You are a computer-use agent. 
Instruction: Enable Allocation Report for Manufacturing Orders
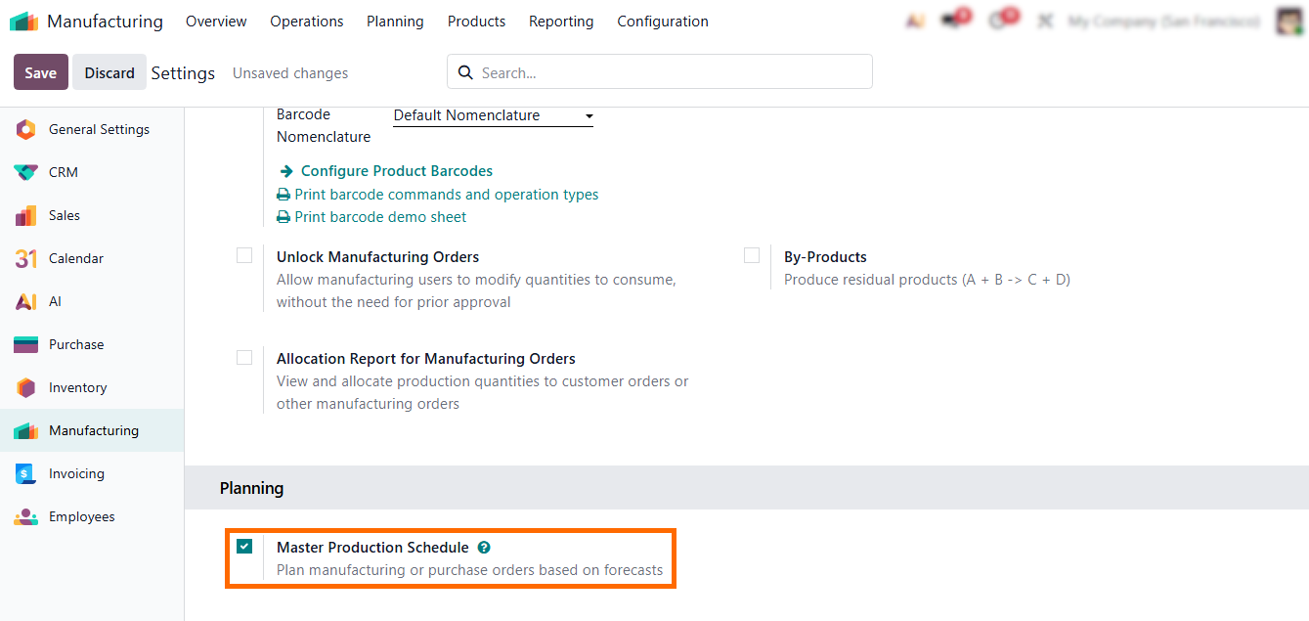pos(244,358)
